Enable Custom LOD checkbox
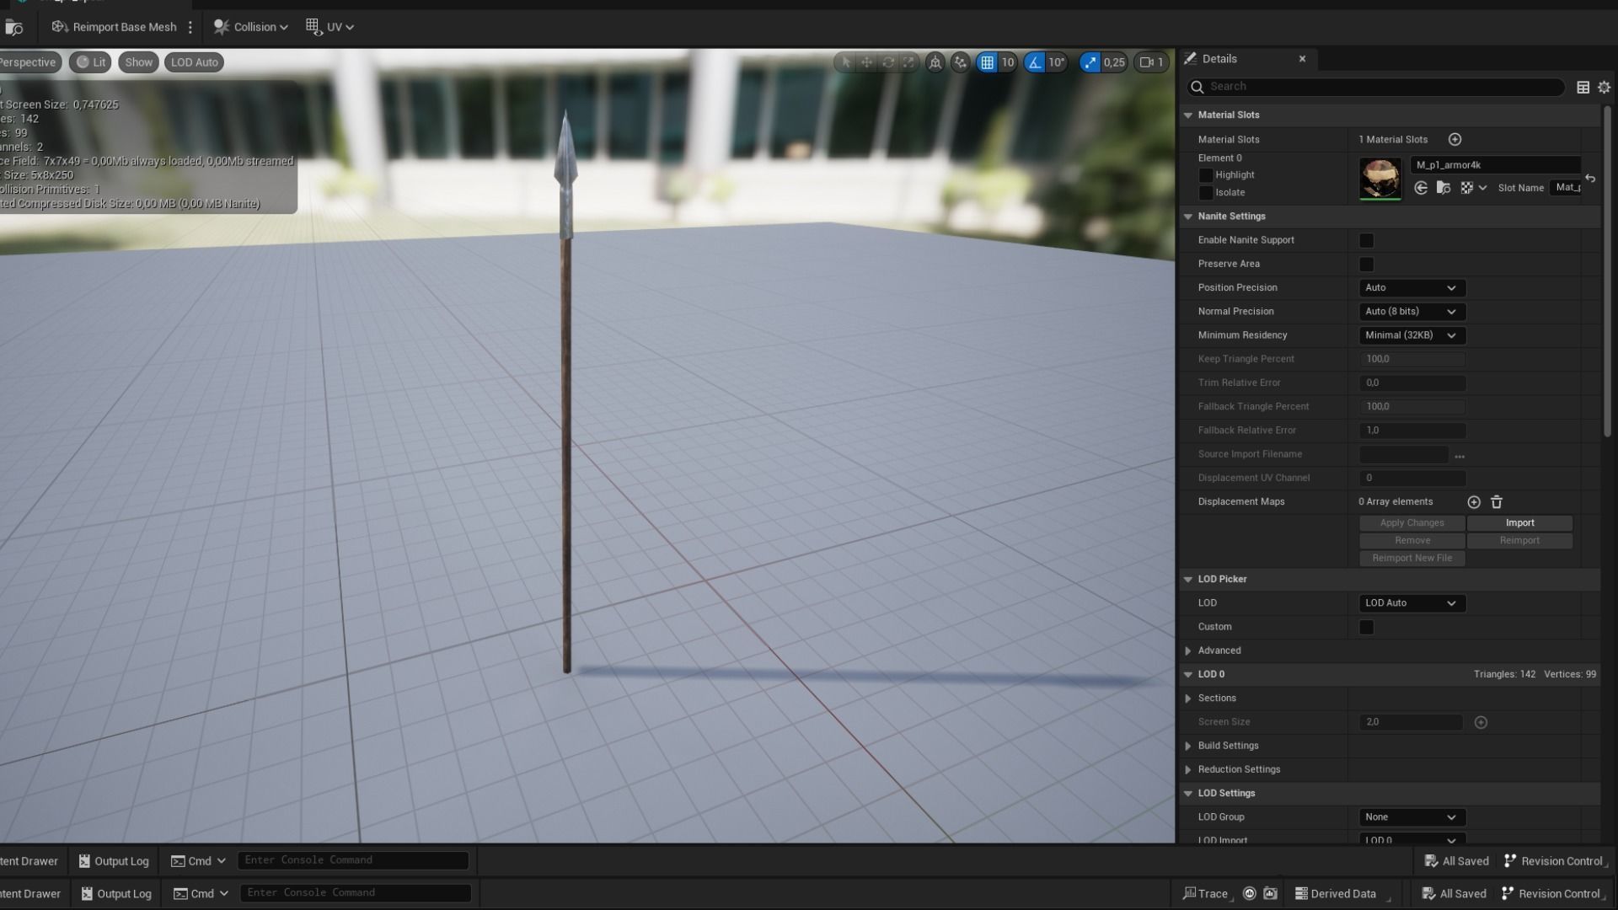1618x910 pixels. click(1366, 627)
